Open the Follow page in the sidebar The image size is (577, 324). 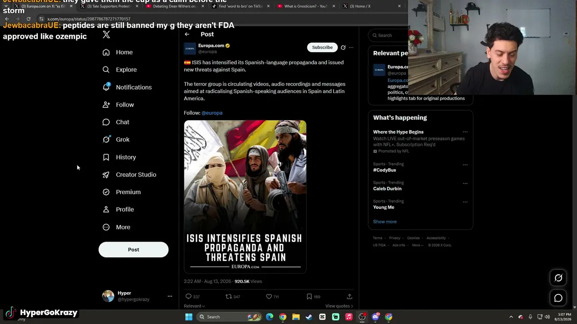point(118,105)
